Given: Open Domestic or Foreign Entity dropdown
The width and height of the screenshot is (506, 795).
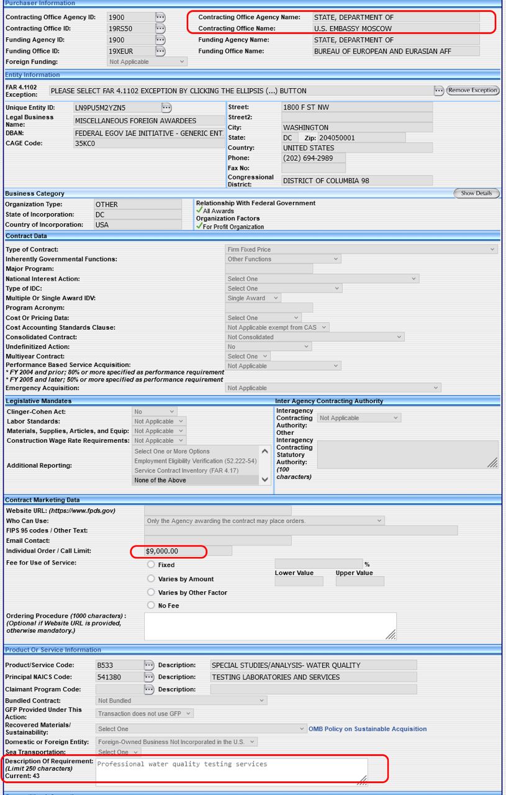Looking at the screenshot, I should point(177,742).
